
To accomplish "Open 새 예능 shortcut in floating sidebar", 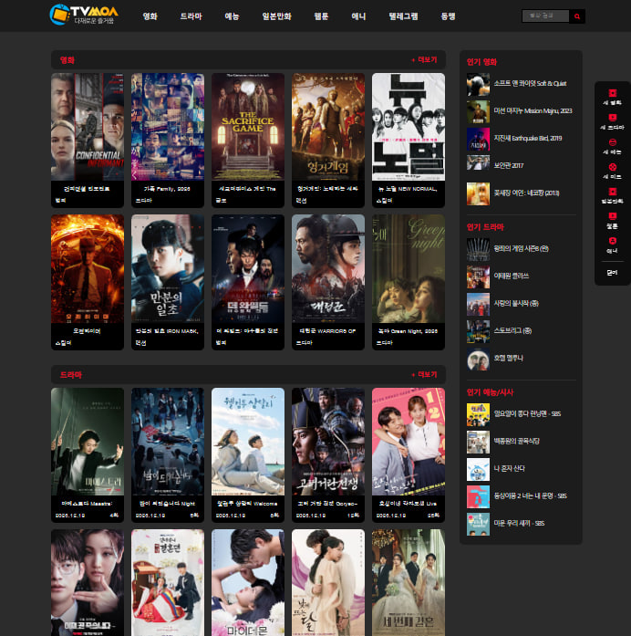I will pos(613,147).
